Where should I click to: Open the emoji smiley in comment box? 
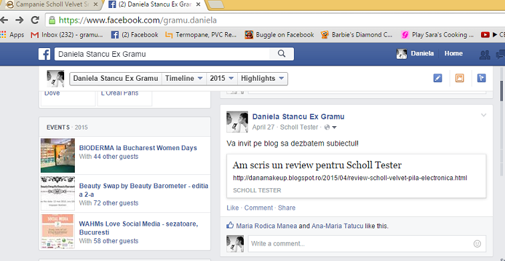coord(477,244)
